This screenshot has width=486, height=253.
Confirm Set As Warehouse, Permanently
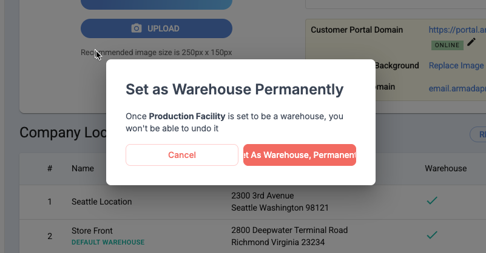[x=299, y=155]
